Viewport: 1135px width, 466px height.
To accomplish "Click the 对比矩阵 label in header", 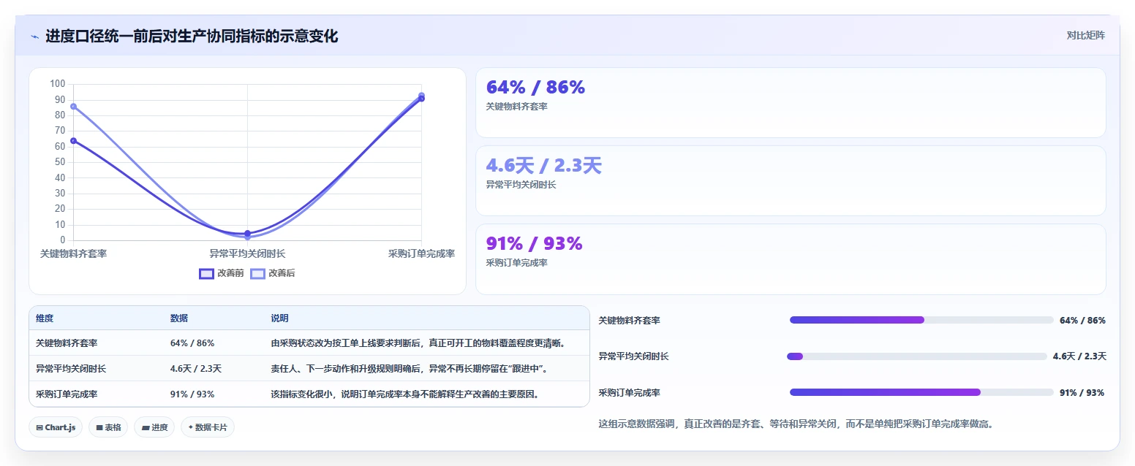I will pyautogui.click(x=1086, y=35).
